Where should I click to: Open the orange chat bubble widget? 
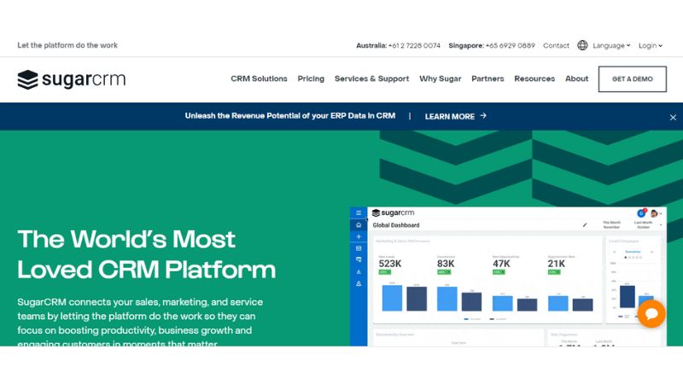[651, 314]
